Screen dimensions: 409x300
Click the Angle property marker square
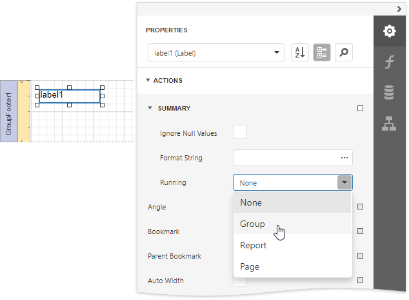coord(360,207)
